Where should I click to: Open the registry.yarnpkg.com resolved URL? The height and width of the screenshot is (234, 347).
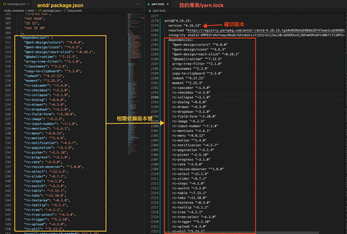[x=266, y=30]
